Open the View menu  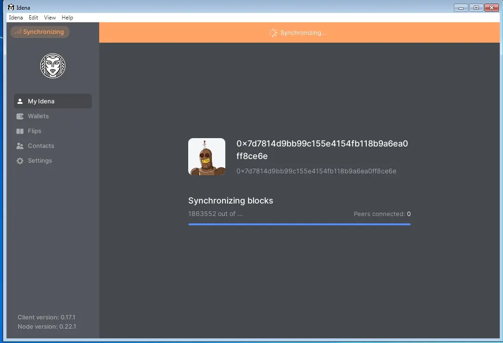[x=50, y=18]
